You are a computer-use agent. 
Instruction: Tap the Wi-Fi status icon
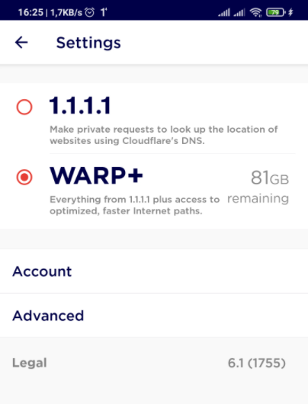click(255, 12)
